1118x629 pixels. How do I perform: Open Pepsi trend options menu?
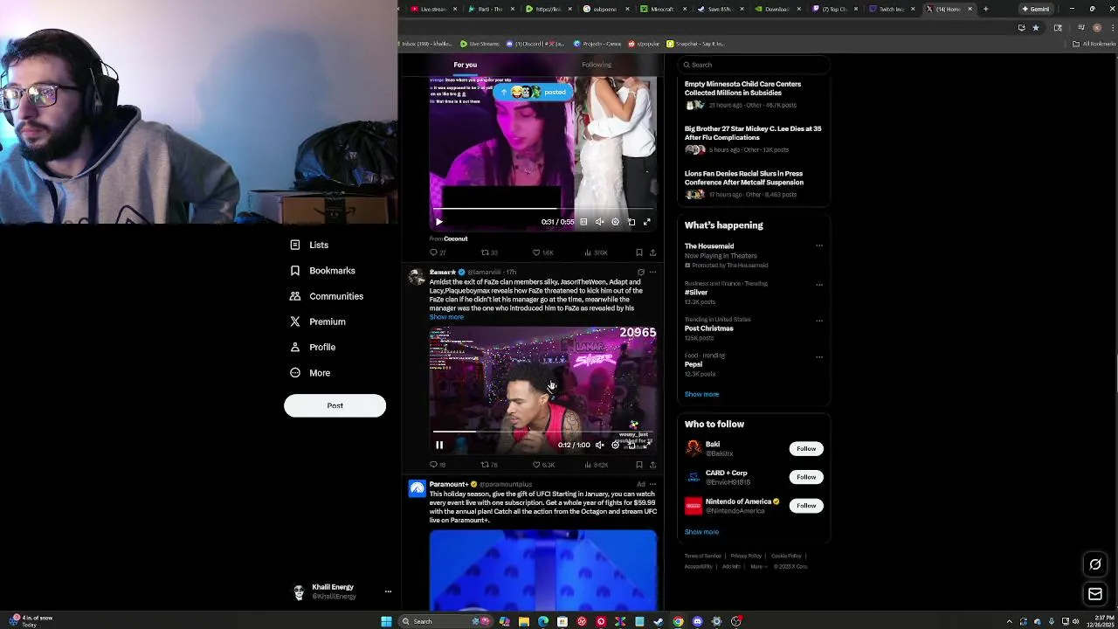(x=819, y=356)
